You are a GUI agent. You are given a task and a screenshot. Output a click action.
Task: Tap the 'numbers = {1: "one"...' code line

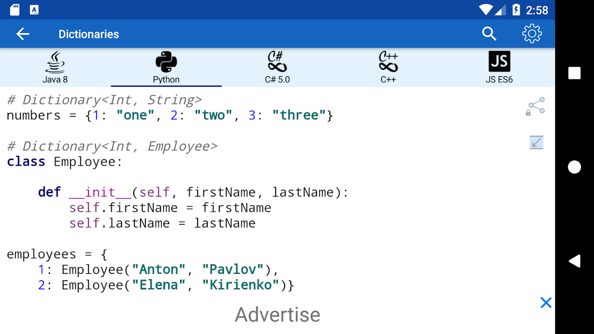[170, 115]
